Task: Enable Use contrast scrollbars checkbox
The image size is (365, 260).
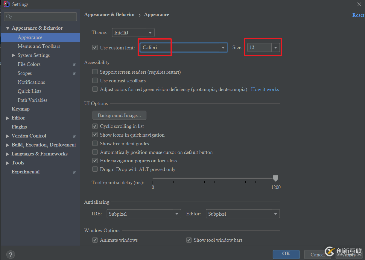Action: (95, 81)
